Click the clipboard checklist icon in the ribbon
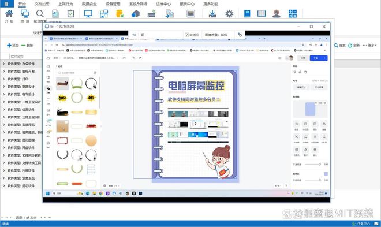The width and height of the screenshot is (381, 227). click(70, 14)
